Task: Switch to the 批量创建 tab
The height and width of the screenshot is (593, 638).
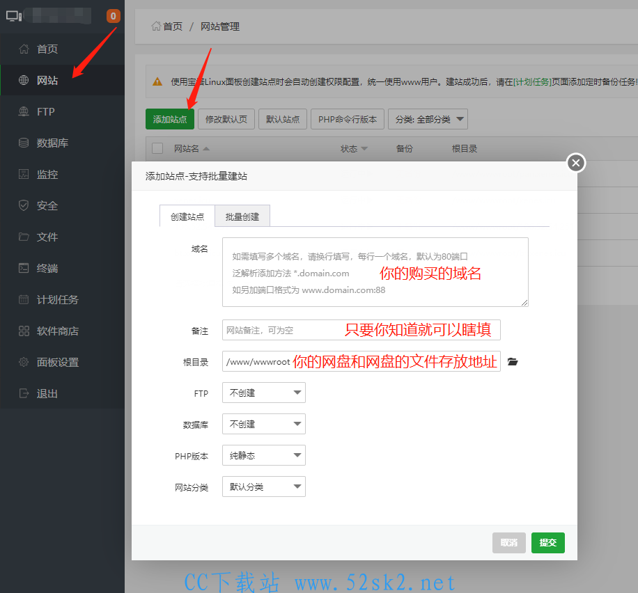Action: pyautogui.click(x=242, y=216)
